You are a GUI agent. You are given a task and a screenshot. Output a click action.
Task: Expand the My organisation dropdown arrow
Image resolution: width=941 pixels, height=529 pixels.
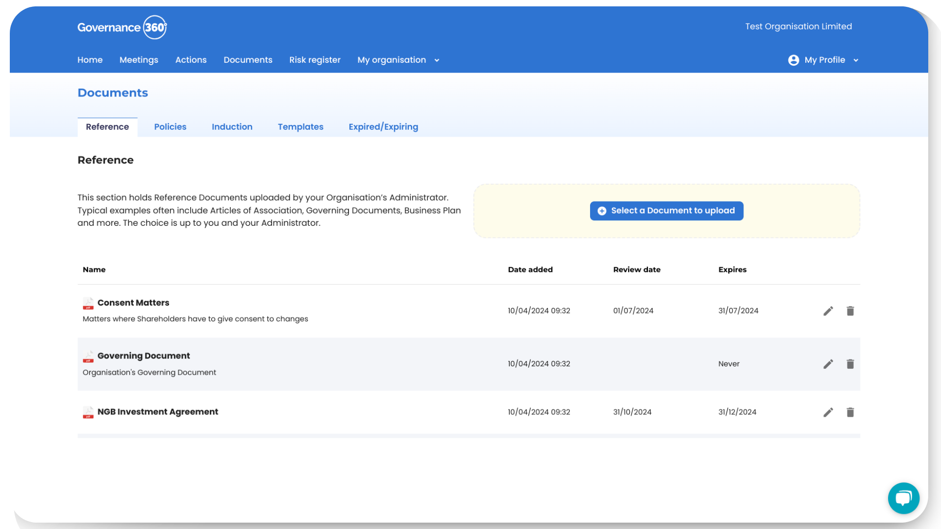[437, 60]
